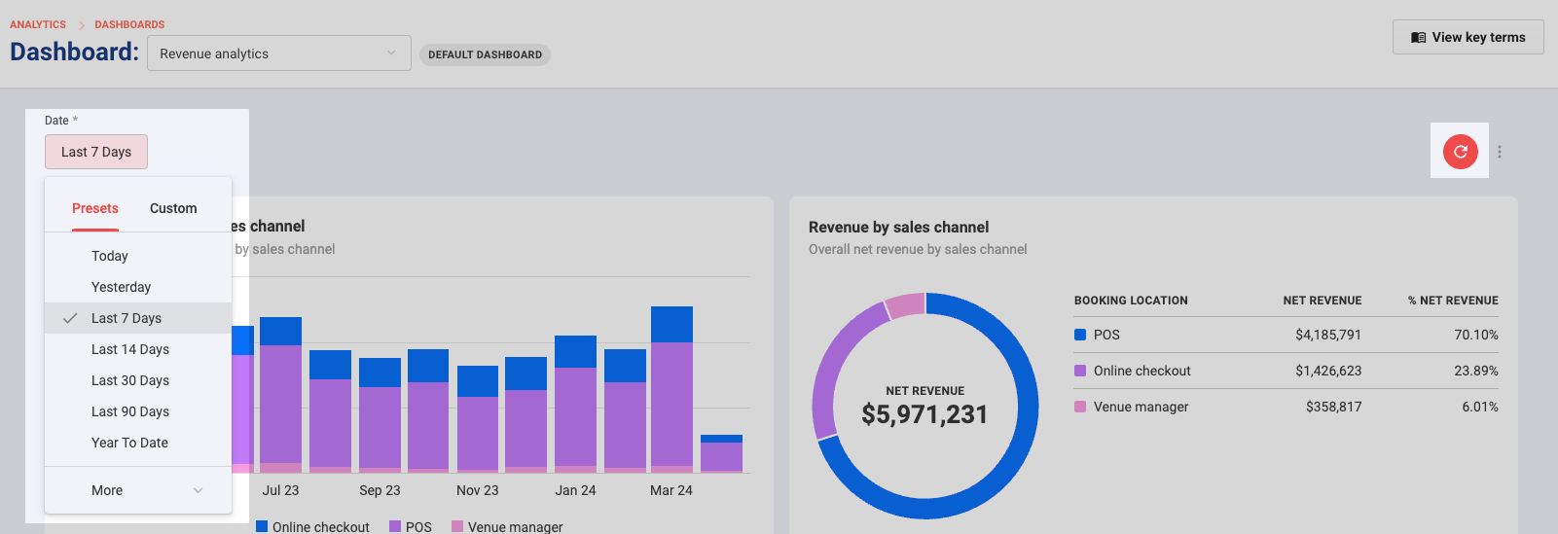The image size is (1558, 534).
Task: Click the Last 7 Days date filter
Action: point(96,152)
